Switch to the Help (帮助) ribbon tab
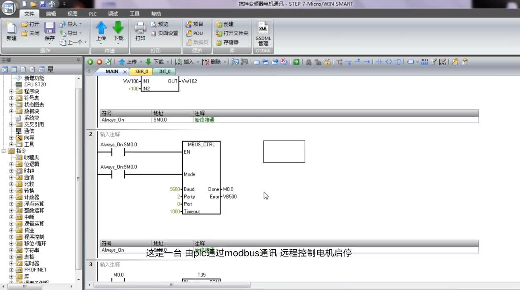Screen dimensions: 520x290 [x=156, y=14]
